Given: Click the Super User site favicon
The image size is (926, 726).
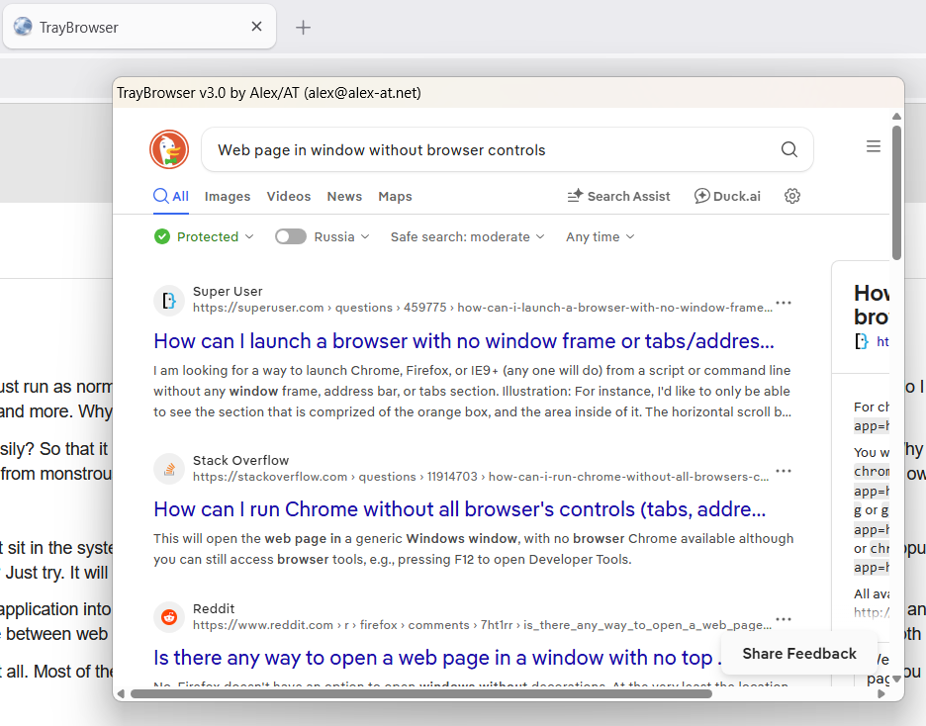Looking at the screenshot, I should [169, 300].
